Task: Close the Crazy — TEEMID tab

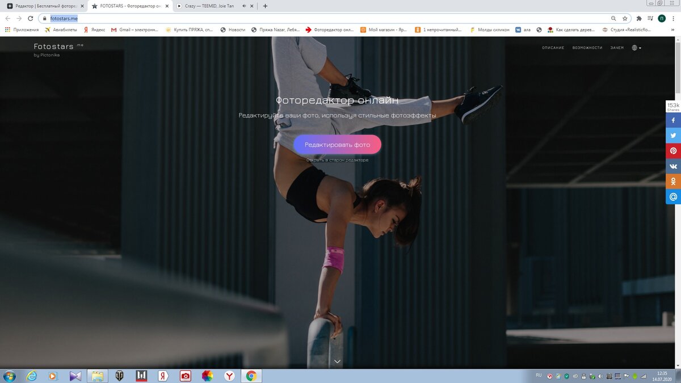Action: coord(251,6)
